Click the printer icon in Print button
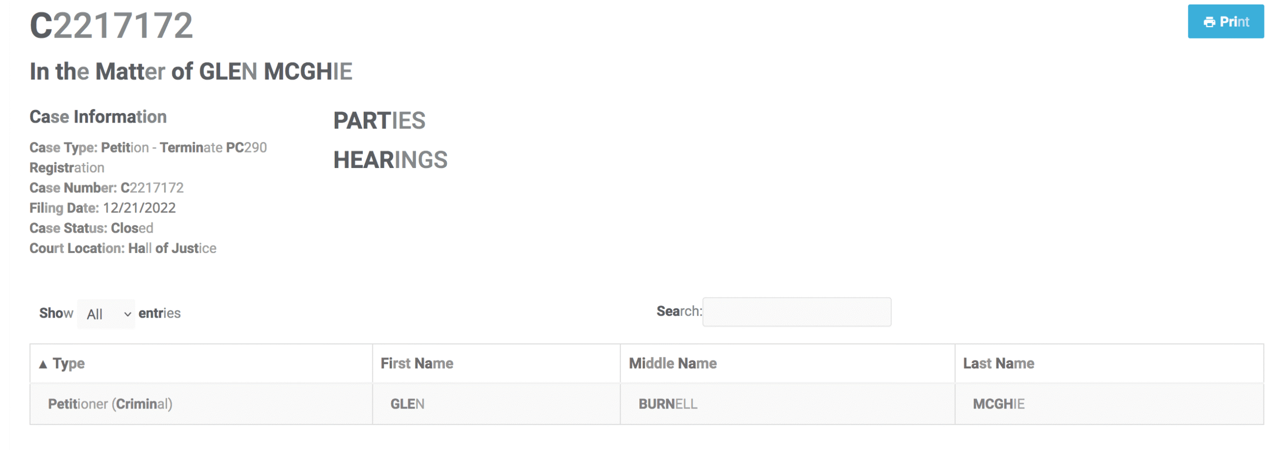Image resolution: width=1281 pixels, height=450 pixels. point(1209,22)
